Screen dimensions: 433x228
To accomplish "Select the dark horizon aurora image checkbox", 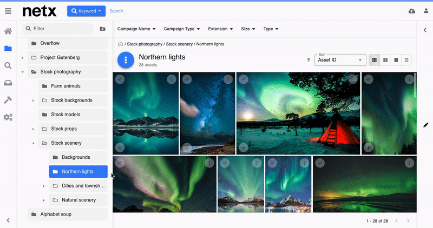I will click(320, 163).
